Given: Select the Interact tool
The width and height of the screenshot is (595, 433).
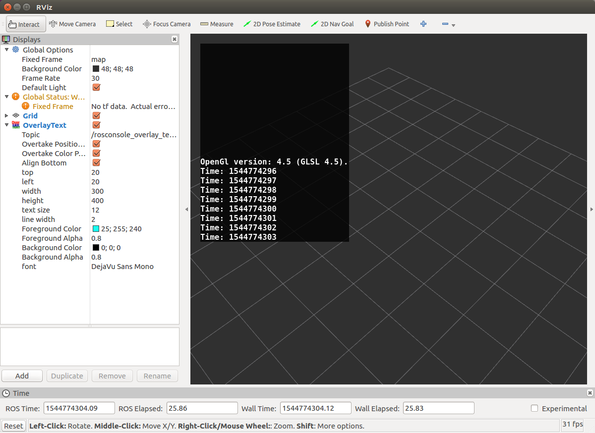Looking at the screenshot, I should tap(26, 24).
